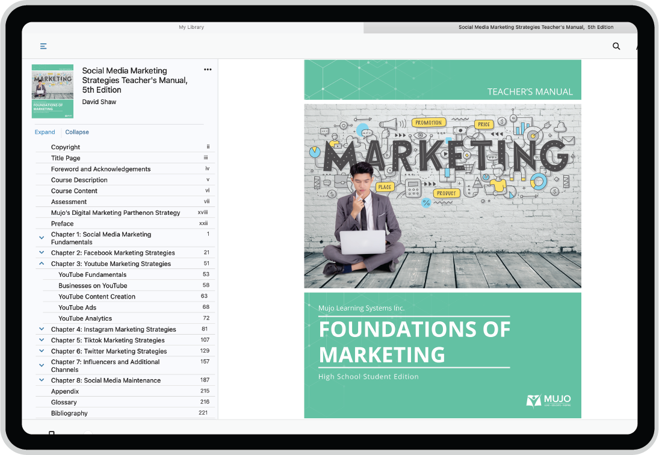659x455 pixels.
Task: Open YouTube Content Creation section
Action: 129,297
